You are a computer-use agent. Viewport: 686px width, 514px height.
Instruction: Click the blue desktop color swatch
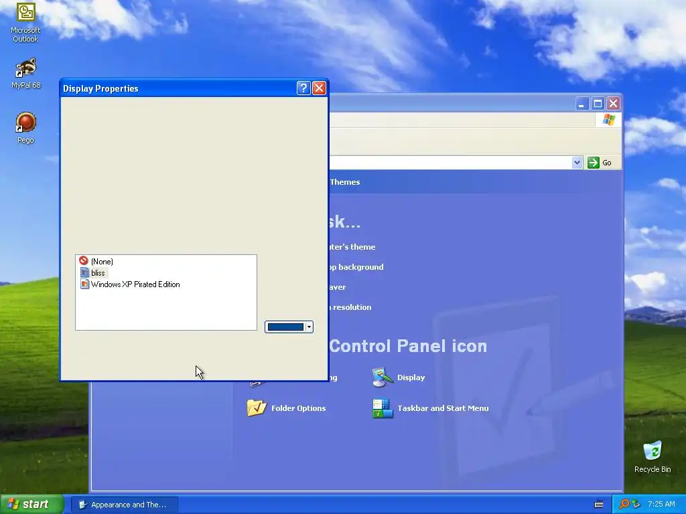(x=285, y=327)
